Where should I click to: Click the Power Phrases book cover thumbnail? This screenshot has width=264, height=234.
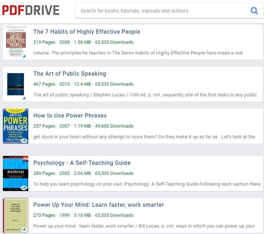[15, 126]
